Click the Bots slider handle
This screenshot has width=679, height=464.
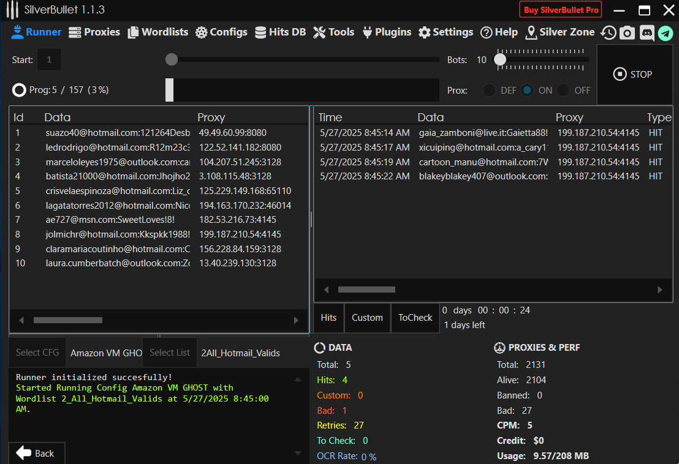tap(500, 59)
